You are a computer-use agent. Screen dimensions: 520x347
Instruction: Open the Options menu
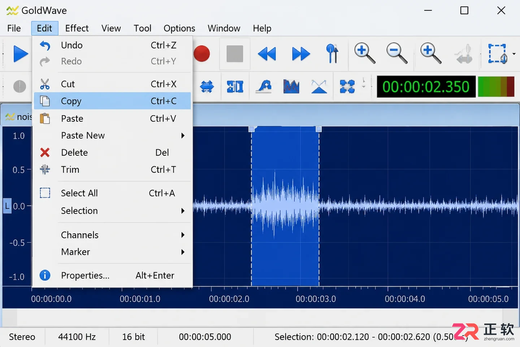pyautogui.click(x=179, y=28)
